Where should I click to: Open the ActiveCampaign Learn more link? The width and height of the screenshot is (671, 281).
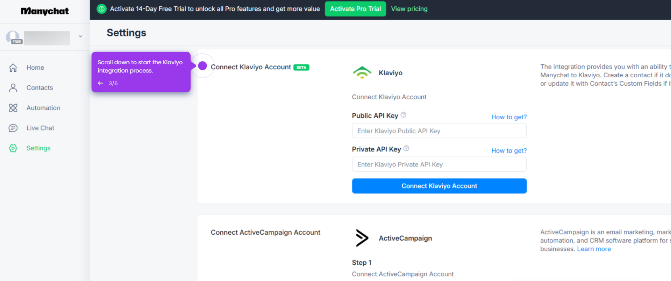(594, 249)
